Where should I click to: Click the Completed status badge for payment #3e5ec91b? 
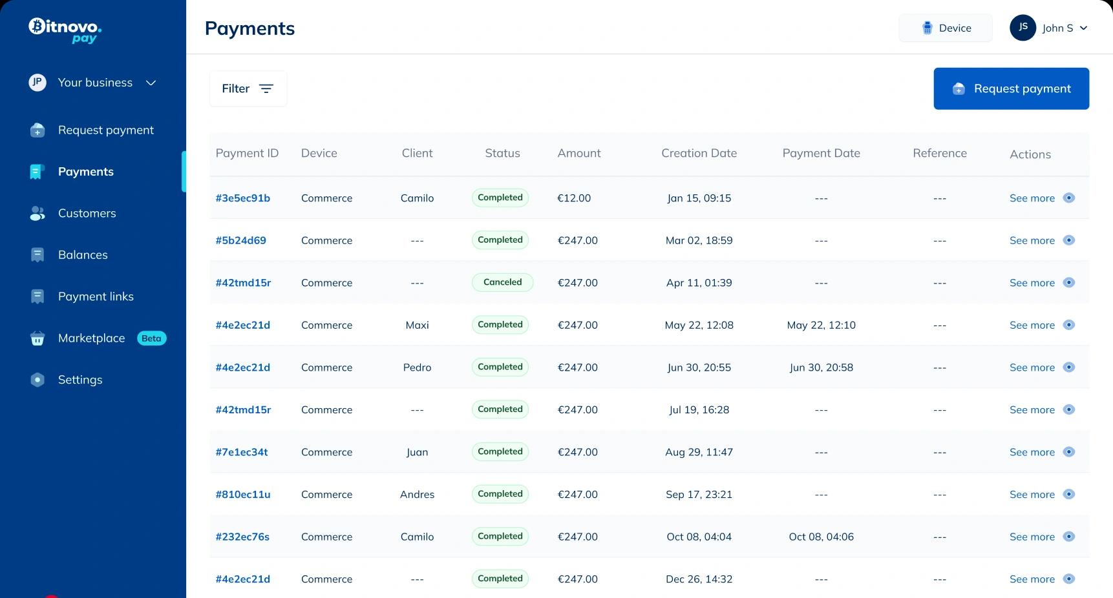(500, 198)
